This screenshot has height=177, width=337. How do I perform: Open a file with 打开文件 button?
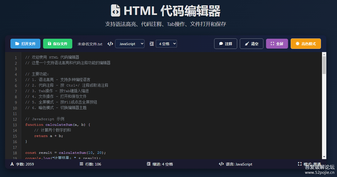pos(25,44)
